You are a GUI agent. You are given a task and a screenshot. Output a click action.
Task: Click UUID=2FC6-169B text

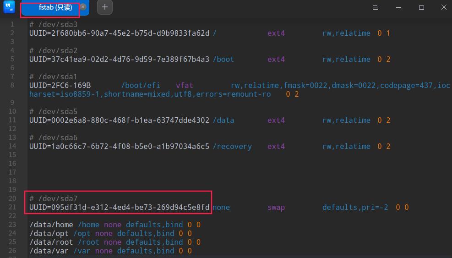pyautogui.click(x=60, y=85)
